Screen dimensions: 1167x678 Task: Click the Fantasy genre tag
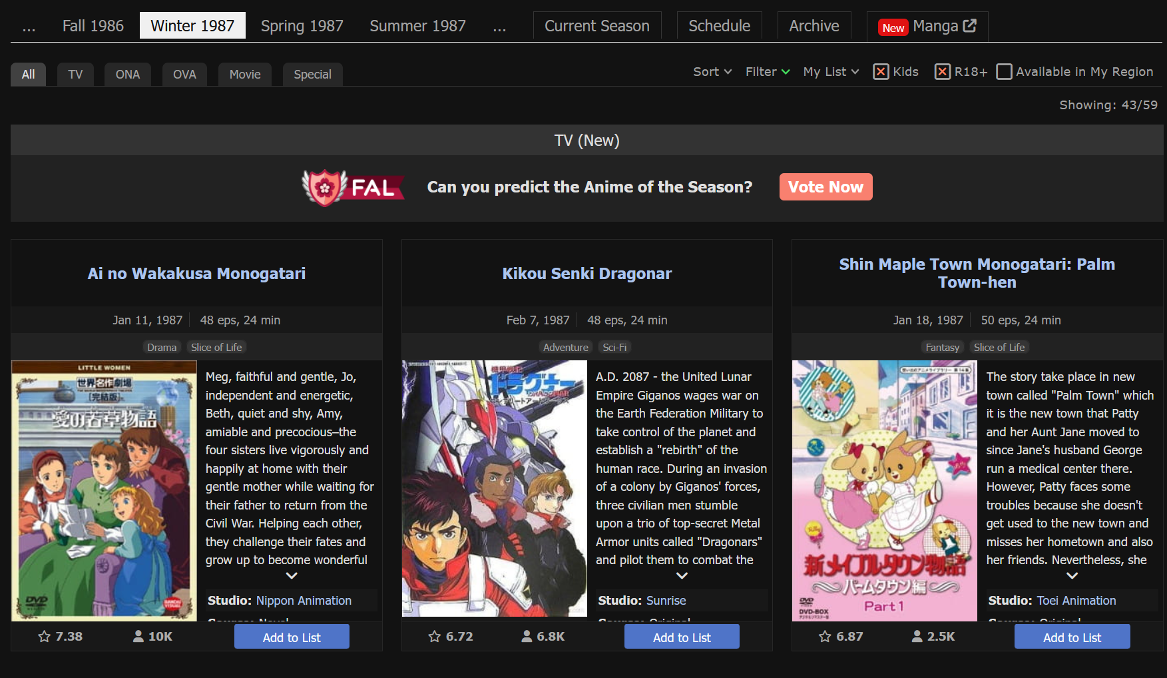[x=942, y=347]
